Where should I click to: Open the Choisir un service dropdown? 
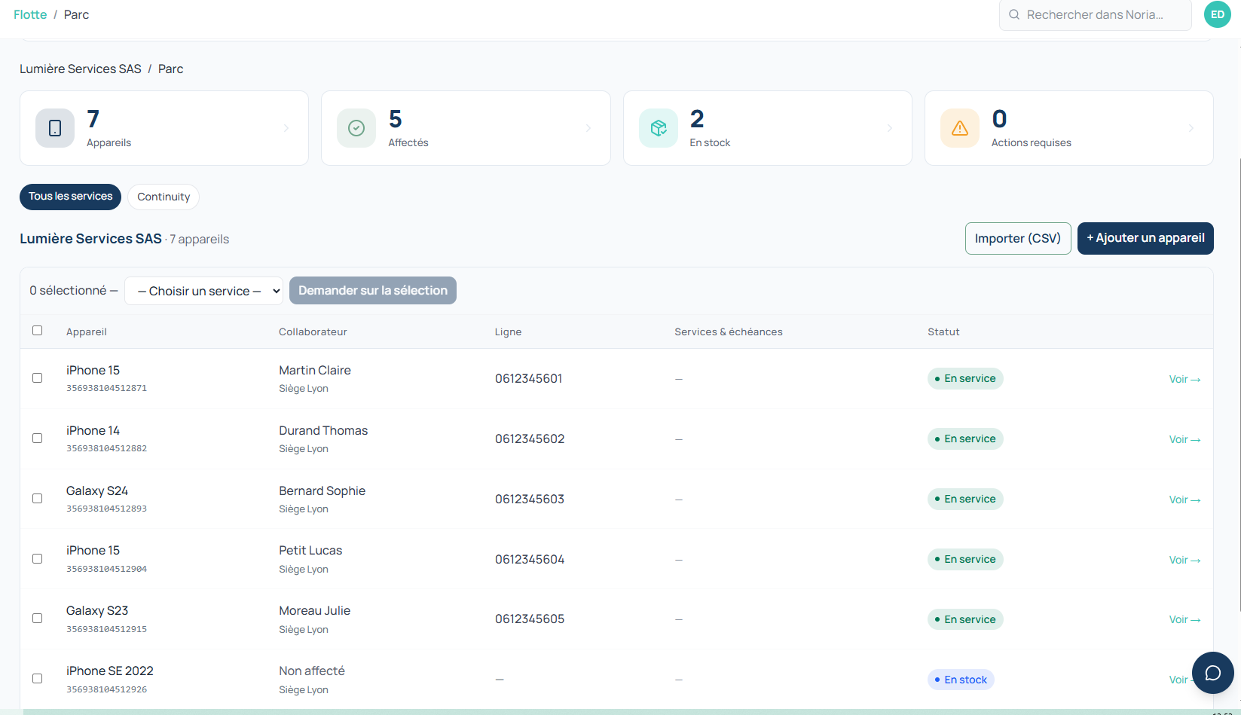click(x=203, y=291)
